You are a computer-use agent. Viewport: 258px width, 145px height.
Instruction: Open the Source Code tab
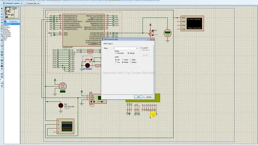click(x=32, y=3)
